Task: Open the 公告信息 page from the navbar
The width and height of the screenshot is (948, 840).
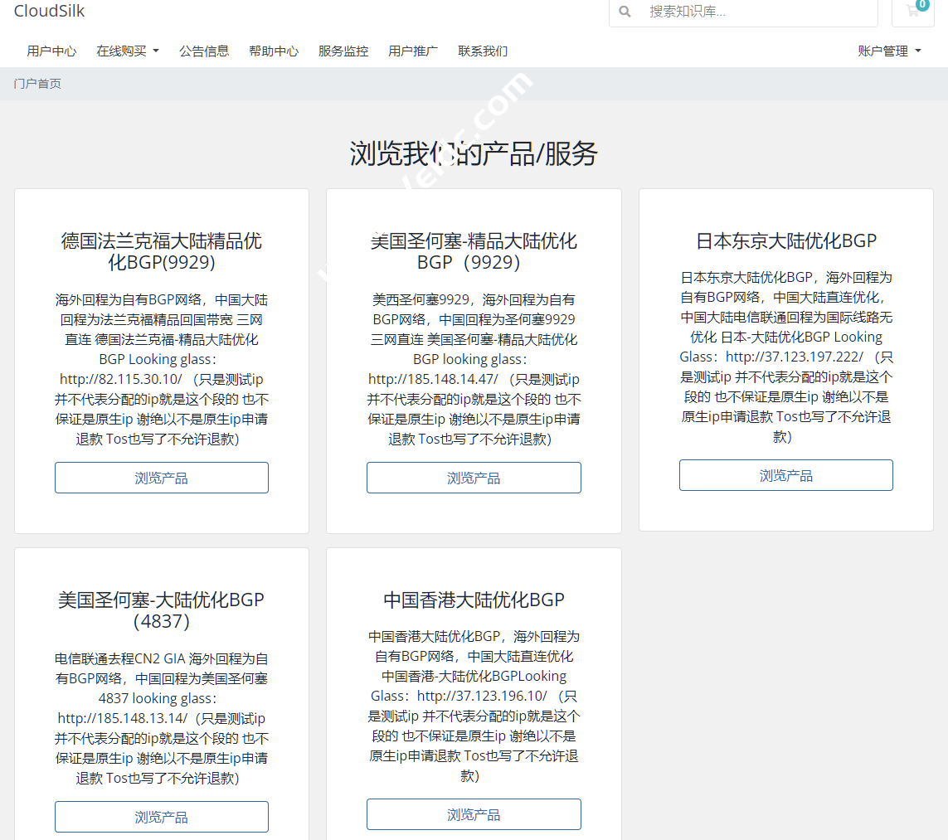Action: [x=204, y=51]
